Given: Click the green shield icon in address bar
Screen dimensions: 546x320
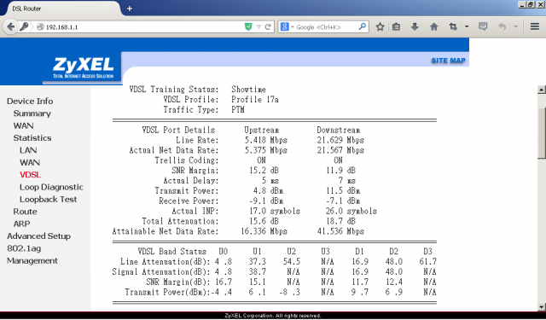Looking at the screenshot, I should 248,26.
